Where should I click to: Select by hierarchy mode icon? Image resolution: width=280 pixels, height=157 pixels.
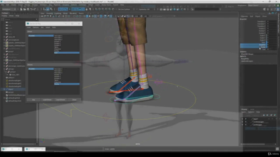point(44,9)
